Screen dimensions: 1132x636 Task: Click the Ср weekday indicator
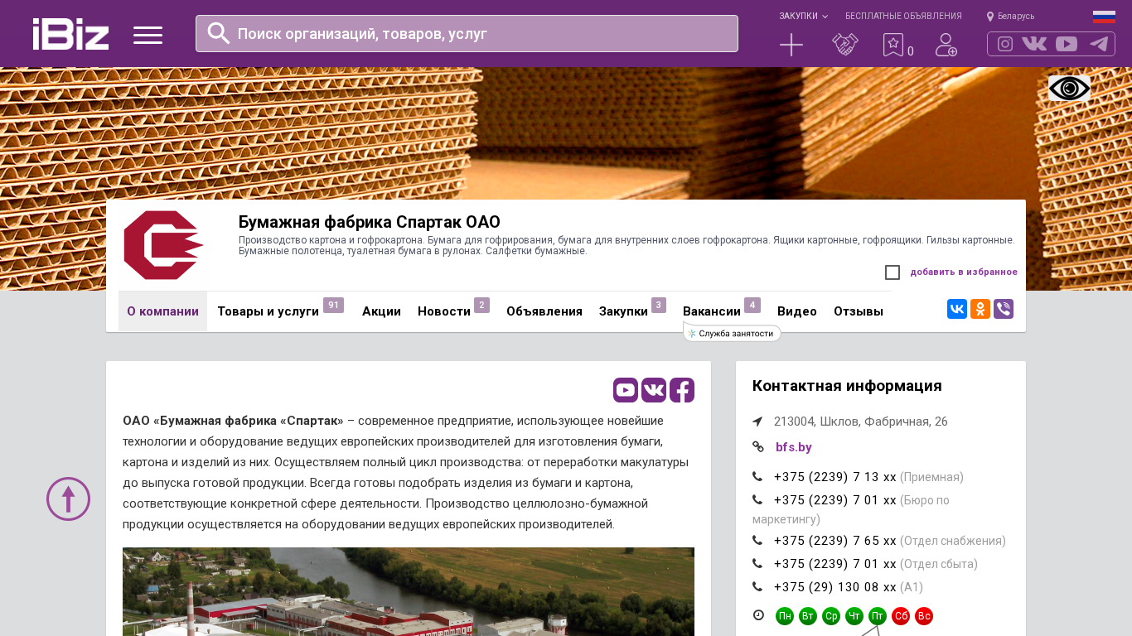point(831,616)
